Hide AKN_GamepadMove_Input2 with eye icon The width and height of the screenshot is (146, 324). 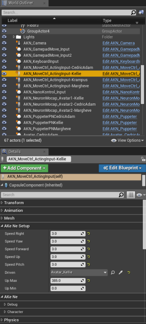(4, 55)
